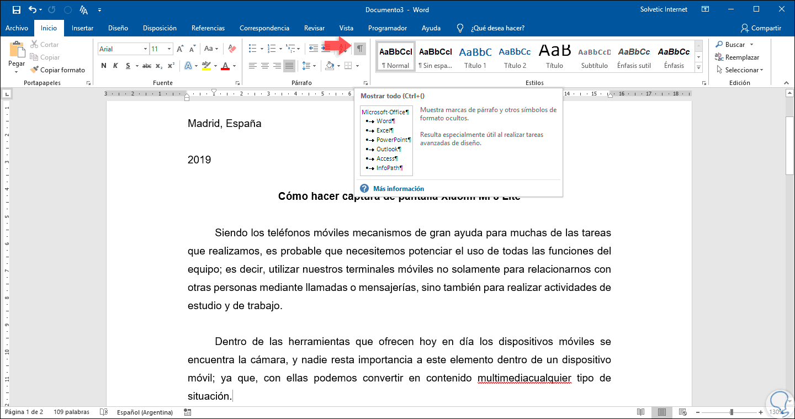Viewport: 795px width, 419px height.
Task: Click the yellow text highlight color button
Action: tap(206, 66)
